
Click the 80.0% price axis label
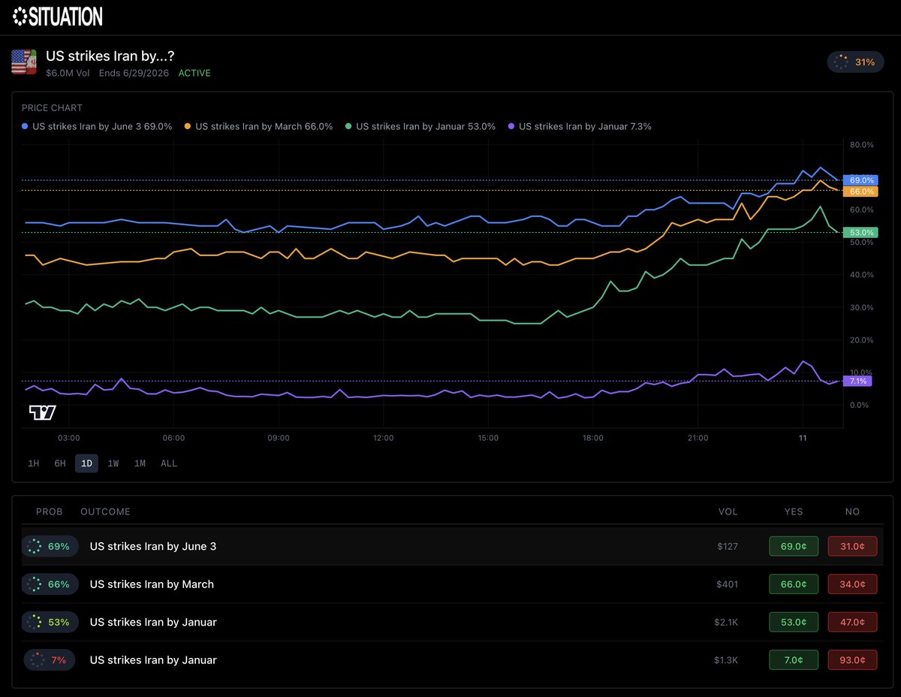pyautogui.click(x=861, y=144)
